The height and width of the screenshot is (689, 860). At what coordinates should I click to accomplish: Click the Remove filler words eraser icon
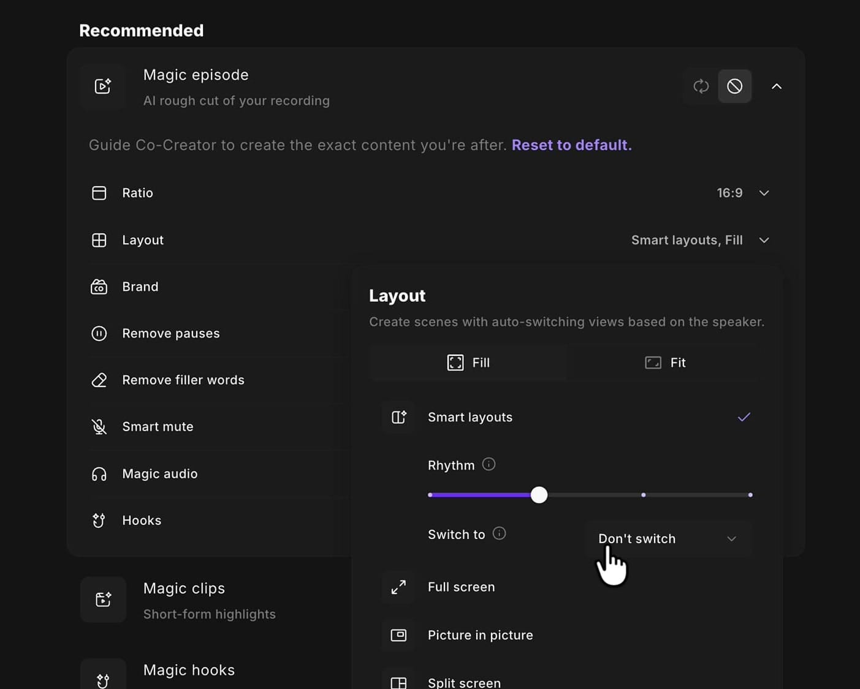coord(99,380)
